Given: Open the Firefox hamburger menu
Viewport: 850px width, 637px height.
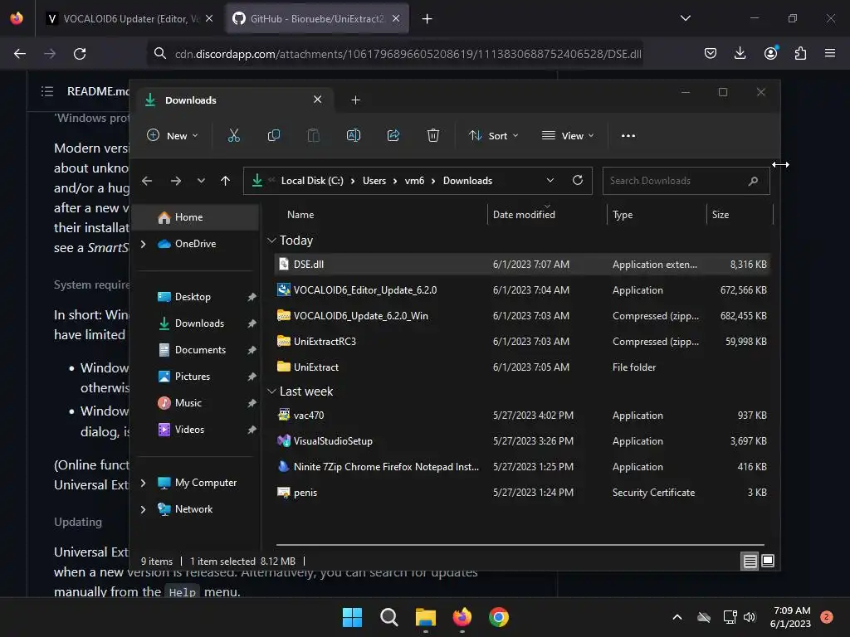Looking at the screenshot, I should click(830, 53).
